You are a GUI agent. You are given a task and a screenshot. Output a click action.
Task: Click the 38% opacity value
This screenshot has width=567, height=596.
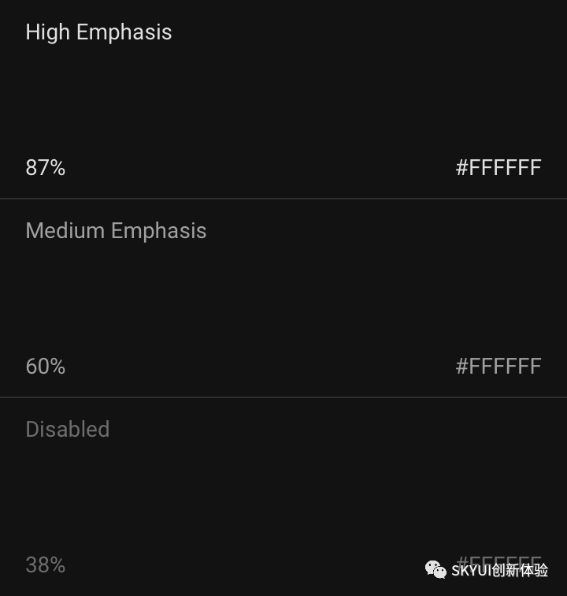pos(46,564)
